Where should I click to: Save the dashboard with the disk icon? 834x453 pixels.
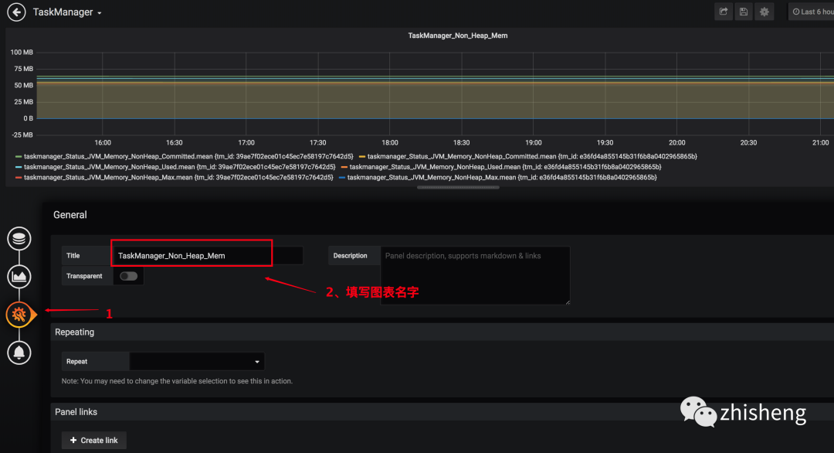pos(744,12)
